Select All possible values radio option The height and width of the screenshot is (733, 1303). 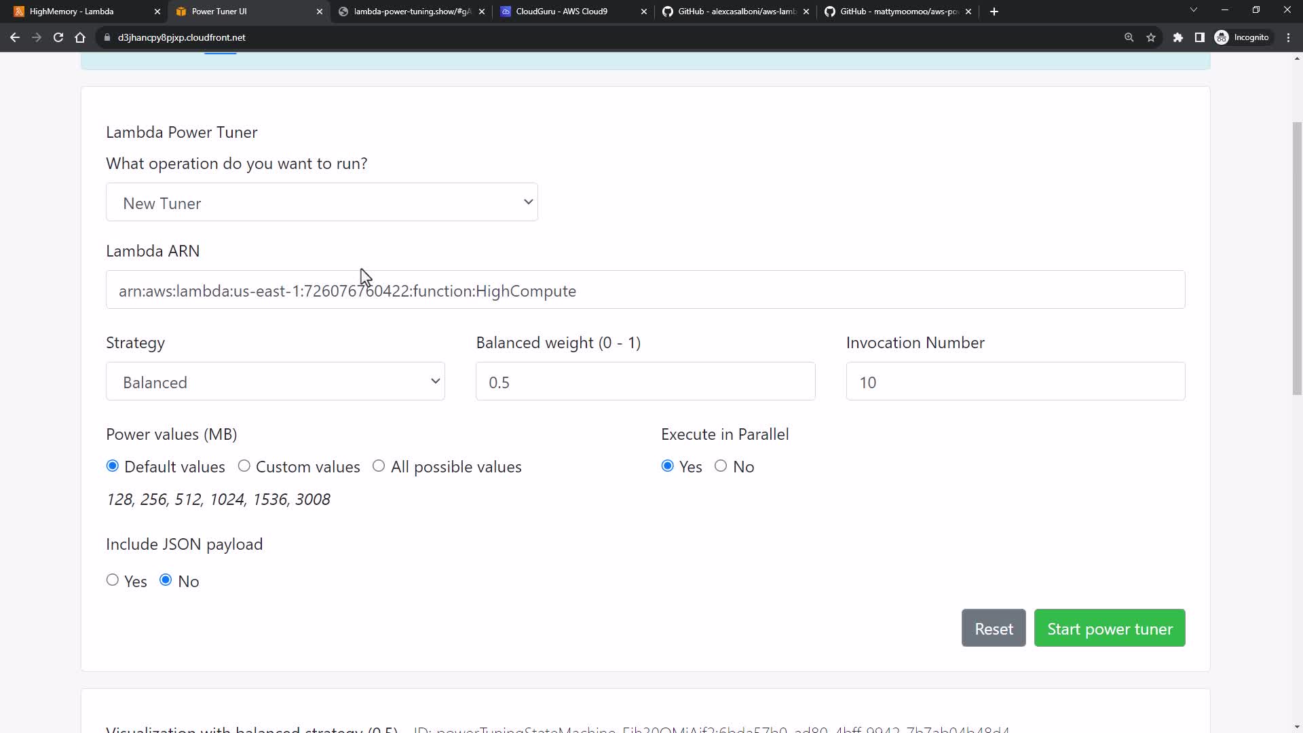[379, 466]
